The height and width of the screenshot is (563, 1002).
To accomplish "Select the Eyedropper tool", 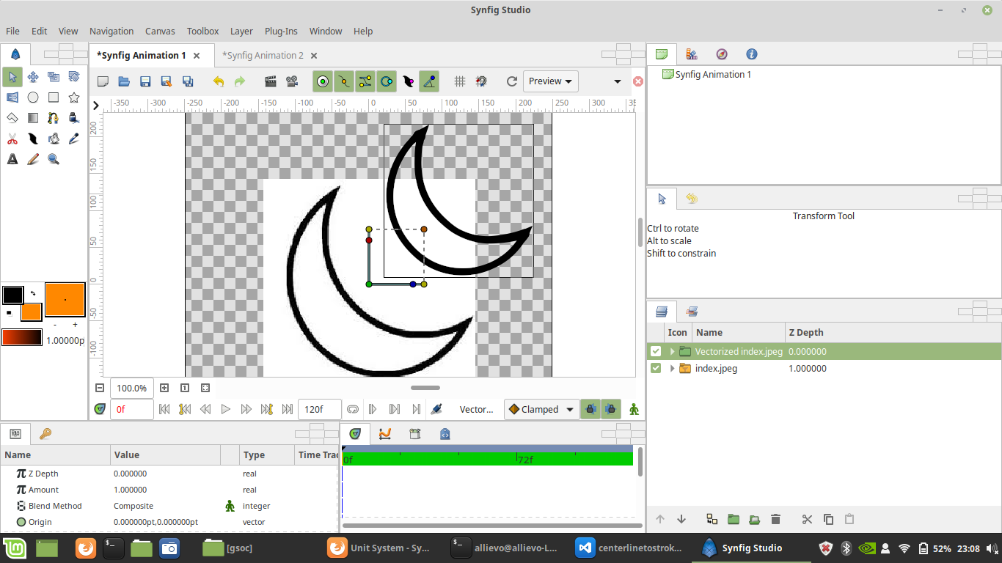I will click(x=73, y=138).
